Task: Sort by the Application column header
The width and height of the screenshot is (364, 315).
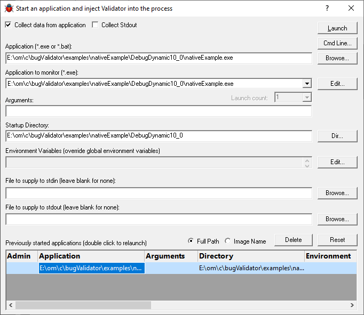Action: 91,256
